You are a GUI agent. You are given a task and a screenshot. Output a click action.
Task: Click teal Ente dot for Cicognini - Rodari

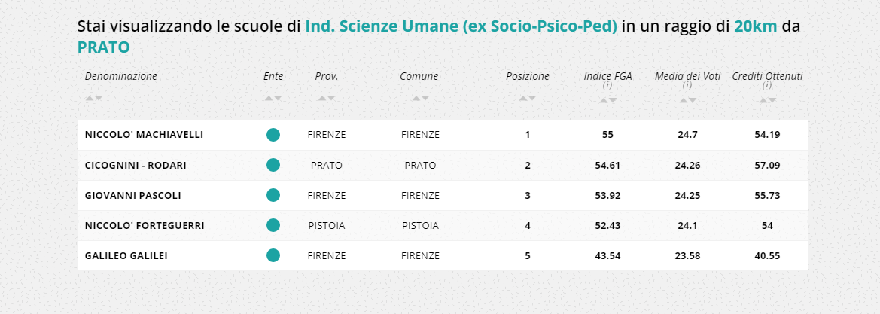273,165
